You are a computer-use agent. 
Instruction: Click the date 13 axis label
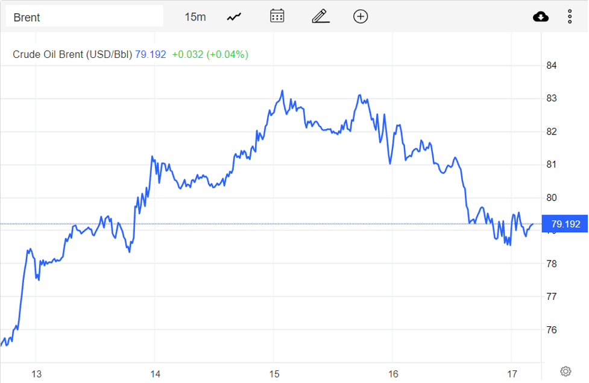[36, 374]
